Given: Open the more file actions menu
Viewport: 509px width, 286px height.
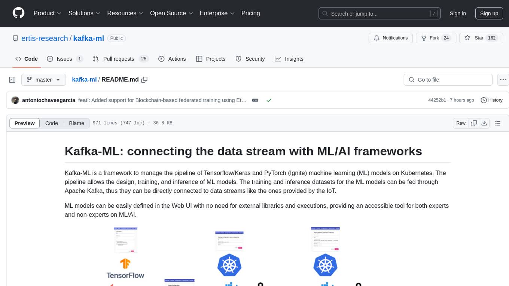Looking at the screenshot, I should (x=503, y=80).
